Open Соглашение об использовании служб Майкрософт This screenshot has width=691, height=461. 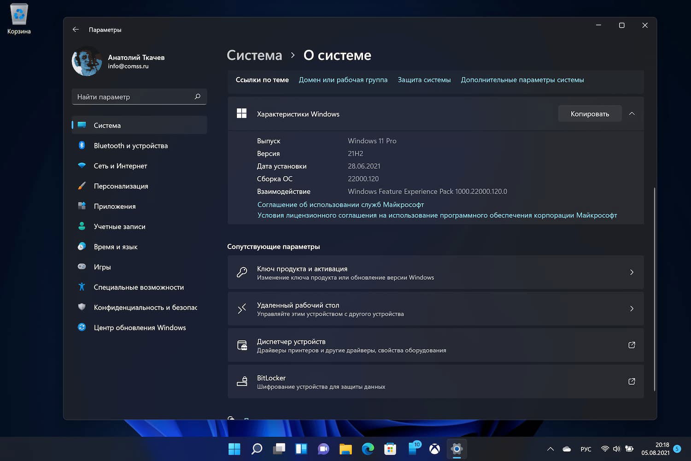point(340,204)
